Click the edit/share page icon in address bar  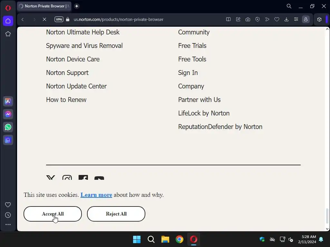(x=238, y=19)
